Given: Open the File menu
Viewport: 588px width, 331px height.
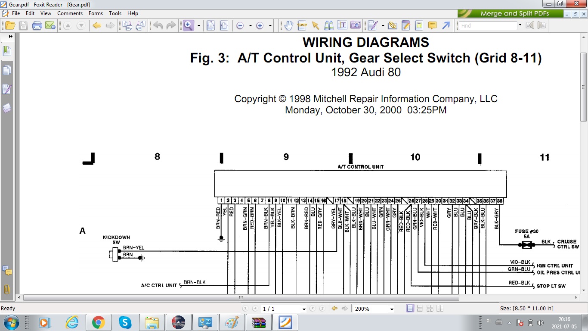Looking at the screenshot, I should coord(16,13).
